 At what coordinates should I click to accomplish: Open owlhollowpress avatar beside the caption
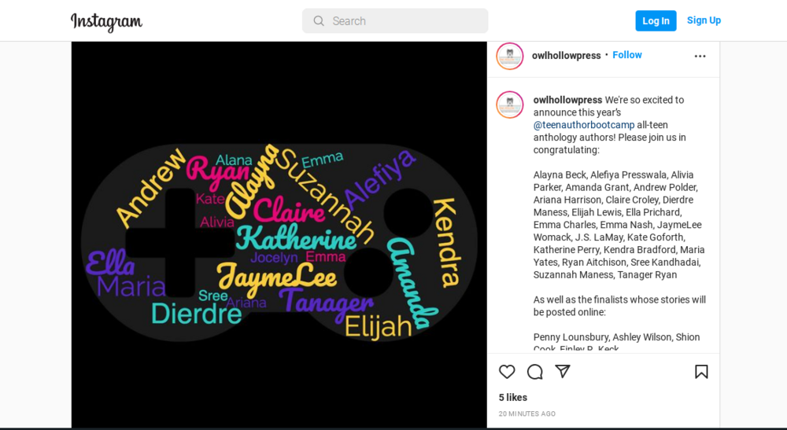510,105
